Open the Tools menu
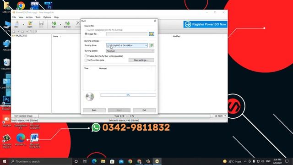This screenshot has width=293, height=165. pyautogui.click(x=38, y=17)
